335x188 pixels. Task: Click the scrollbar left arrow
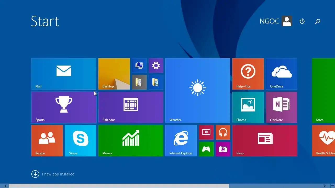5,186
